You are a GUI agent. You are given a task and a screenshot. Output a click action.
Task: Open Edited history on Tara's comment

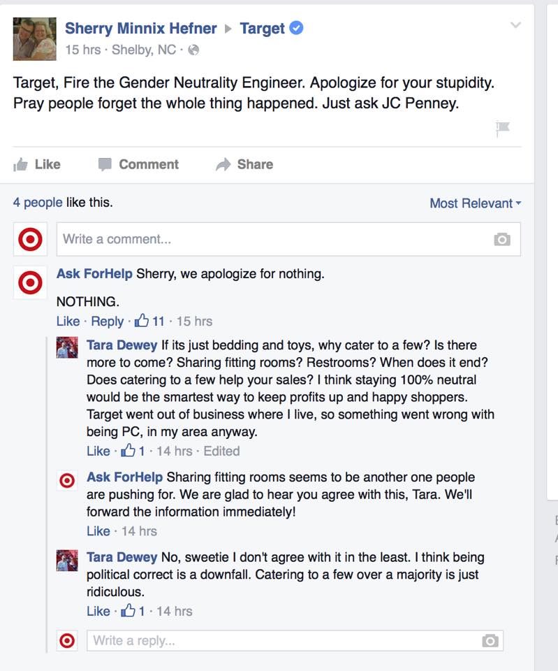(x=221, y=451)
